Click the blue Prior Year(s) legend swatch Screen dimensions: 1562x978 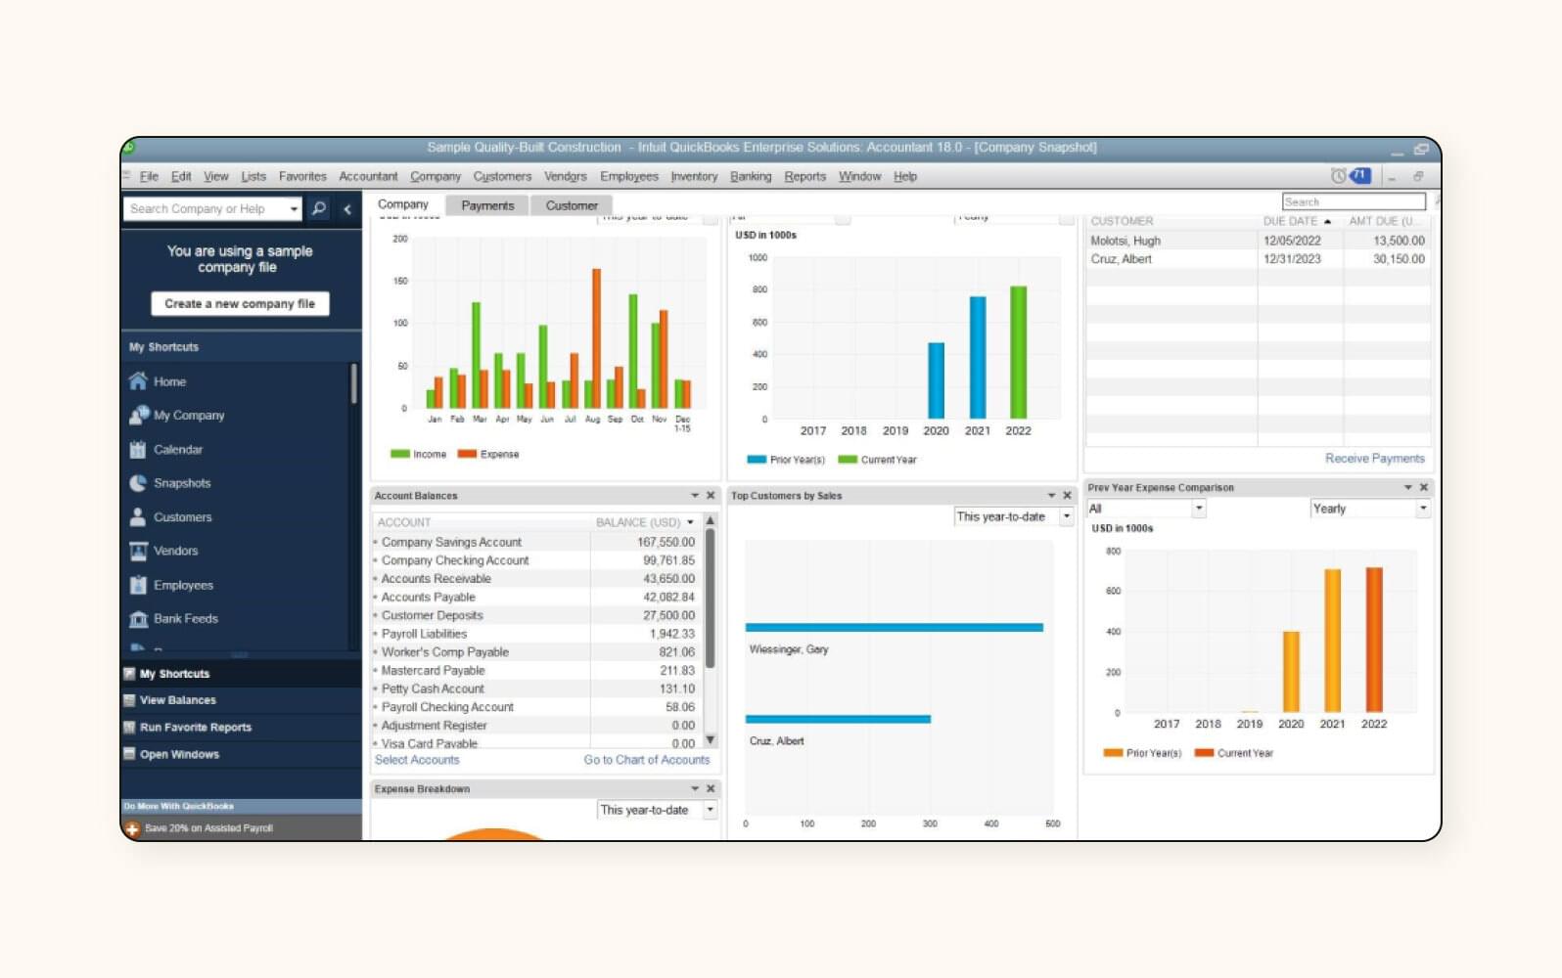click(757, 460)
